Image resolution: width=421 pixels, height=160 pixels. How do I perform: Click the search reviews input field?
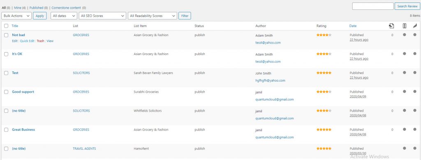[372, 6]
